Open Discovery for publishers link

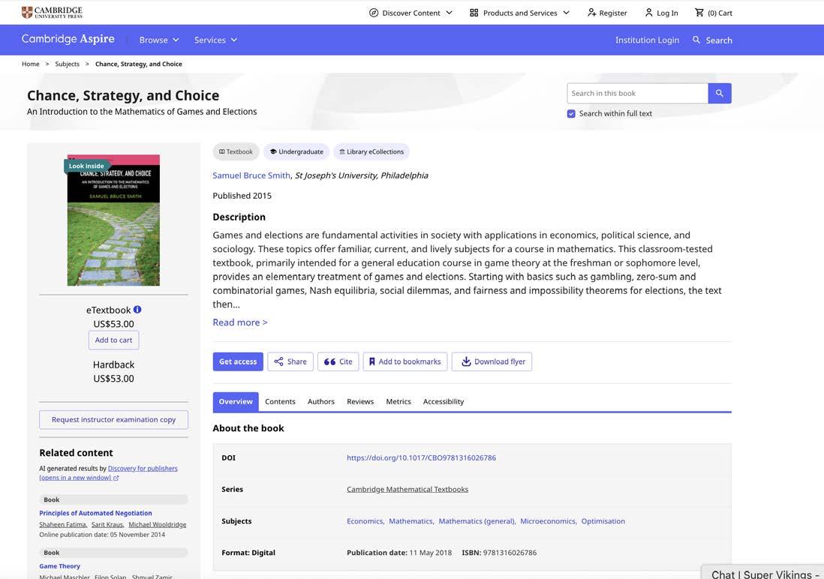[x=143, y=469]
